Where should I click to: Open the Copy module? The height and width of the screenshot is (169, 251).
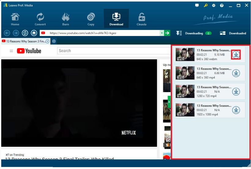coord(91,19)
